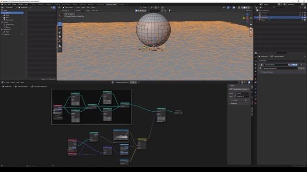Open the Render menu

click(x=14, y=4)
